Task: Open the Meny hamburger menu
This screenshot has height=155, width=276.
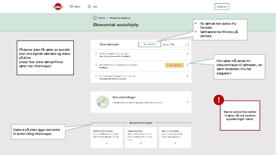Action: tap(75, 7)
